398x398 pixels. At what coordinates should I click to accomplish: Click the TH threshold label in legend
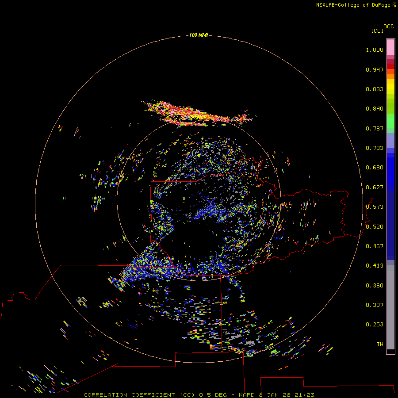pos(380,344)
